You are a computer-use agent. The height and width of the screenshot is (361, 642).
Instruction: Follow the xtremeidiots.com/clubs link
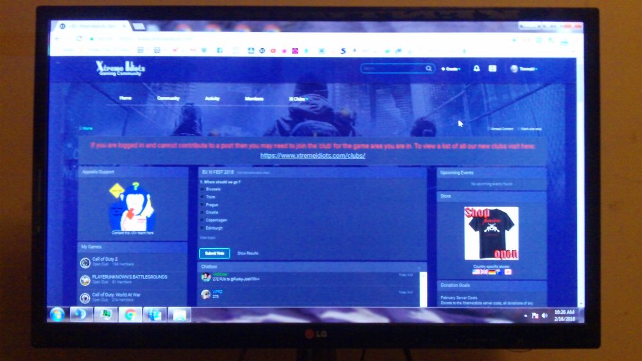click(x=313, y=156)
